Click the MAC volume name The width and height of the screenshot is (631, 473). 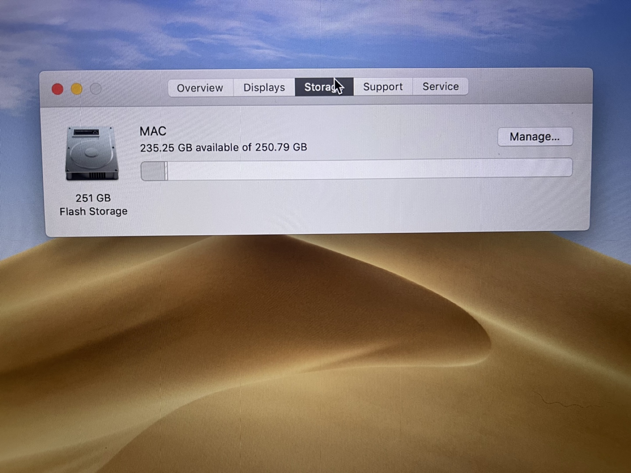click(x=153, y=132)
